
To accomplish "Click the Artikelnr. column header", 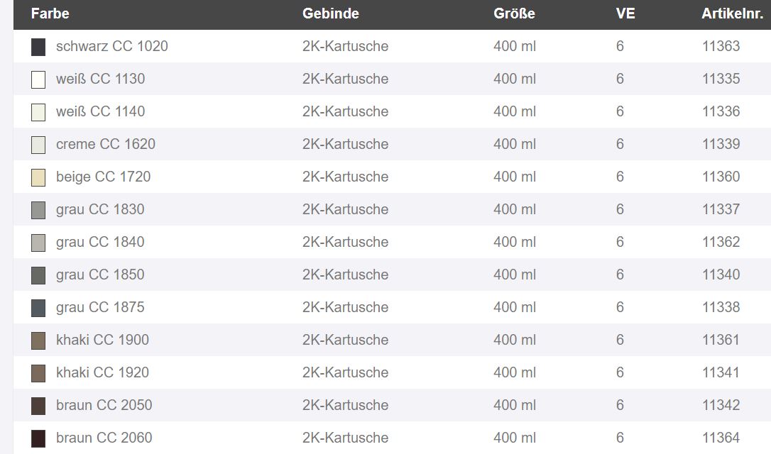I will tap(732, 13).
